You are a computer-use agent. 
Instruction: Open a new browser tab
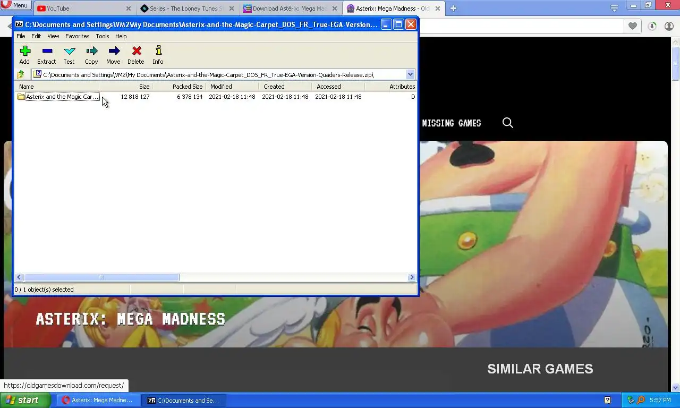pyautogui.click(x=453, y=8)
